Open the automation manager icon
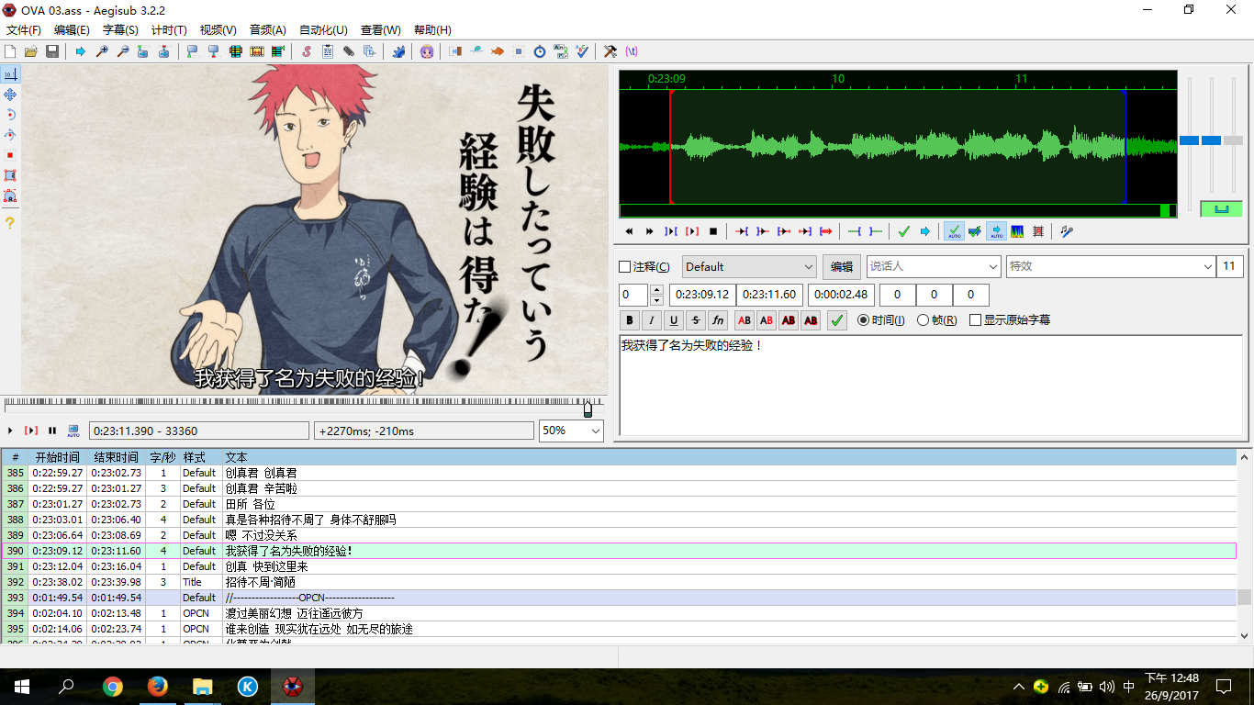Screen dimensions: 1254x705 point(398,51)
